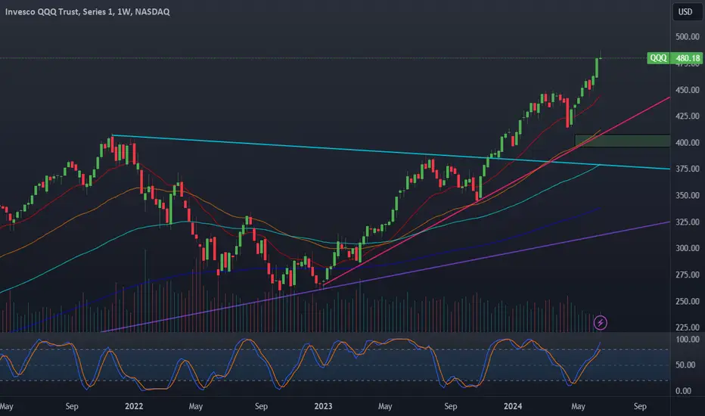Click the 2023 time axis label
This screenshot has width=705, height=416.
point(323,406)
